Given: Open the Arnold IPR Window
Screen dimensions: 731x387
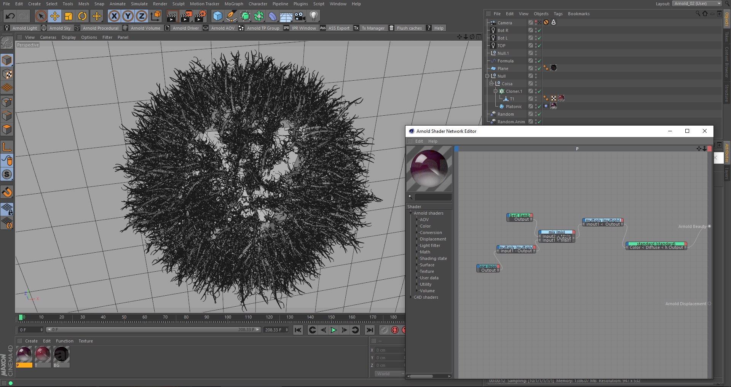Looking at the screenshot, I should click(x=300, y=28).
